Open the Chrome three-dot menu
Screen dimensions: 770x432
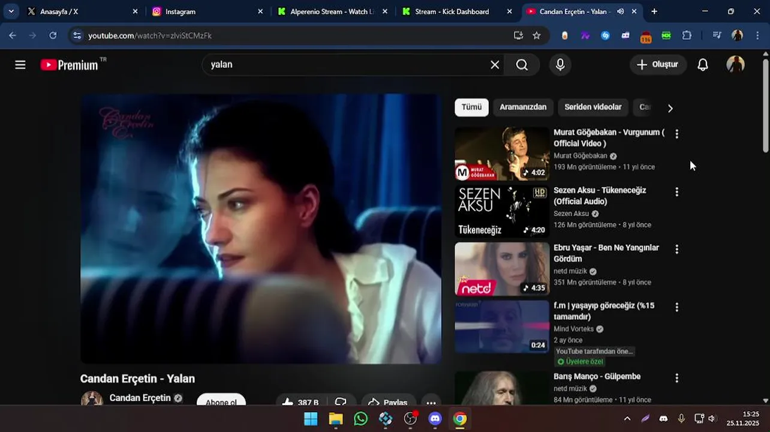coord(758,35)
